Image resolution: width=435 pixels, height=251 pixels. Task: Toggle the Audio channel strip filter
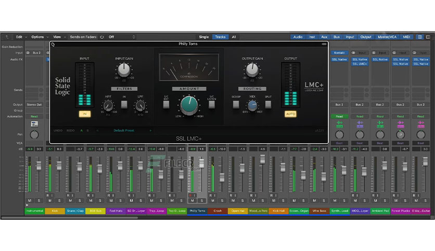298,37
